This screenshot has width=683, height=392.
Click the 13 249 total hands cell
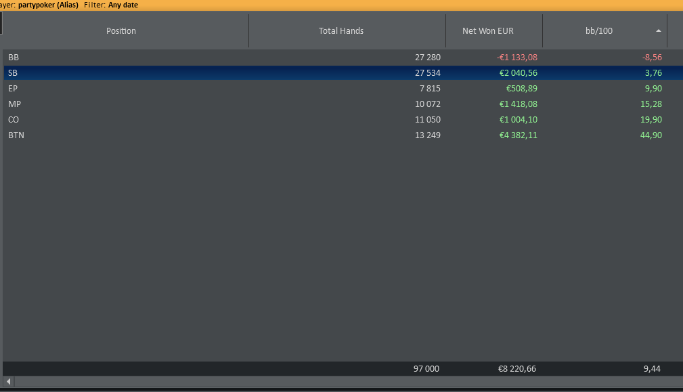[x=427, y=135]
